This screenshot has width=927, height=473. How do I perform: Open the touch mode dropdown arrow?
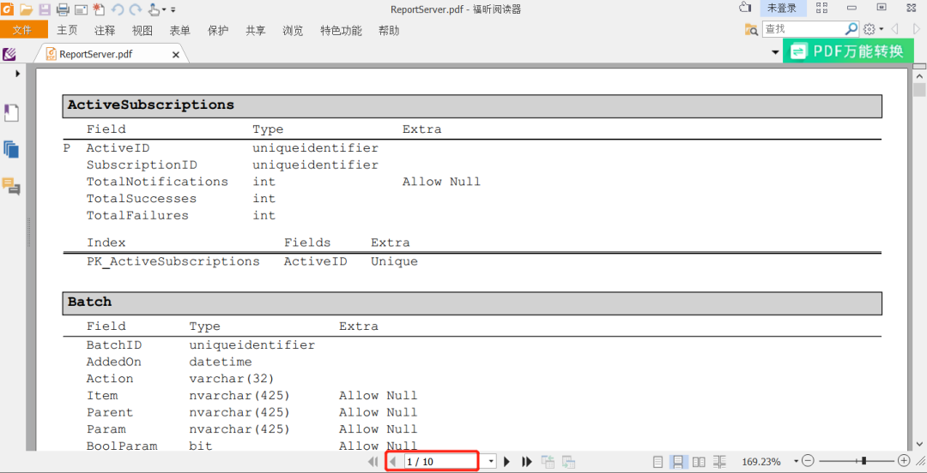point(164,10)
